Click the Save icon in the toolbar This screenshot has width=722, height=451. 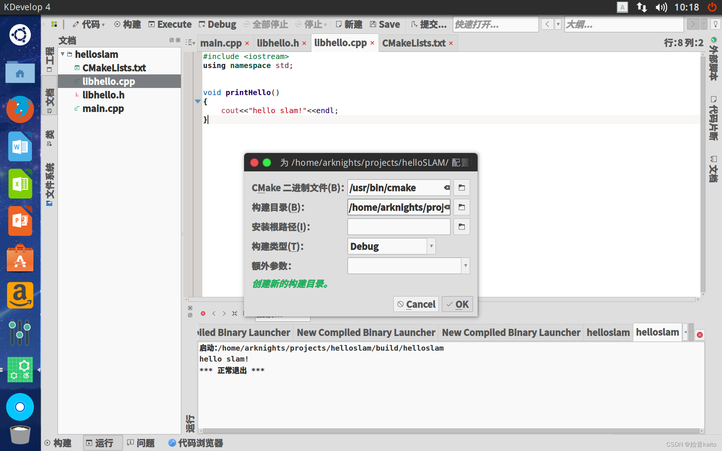(x=373, y=24)
